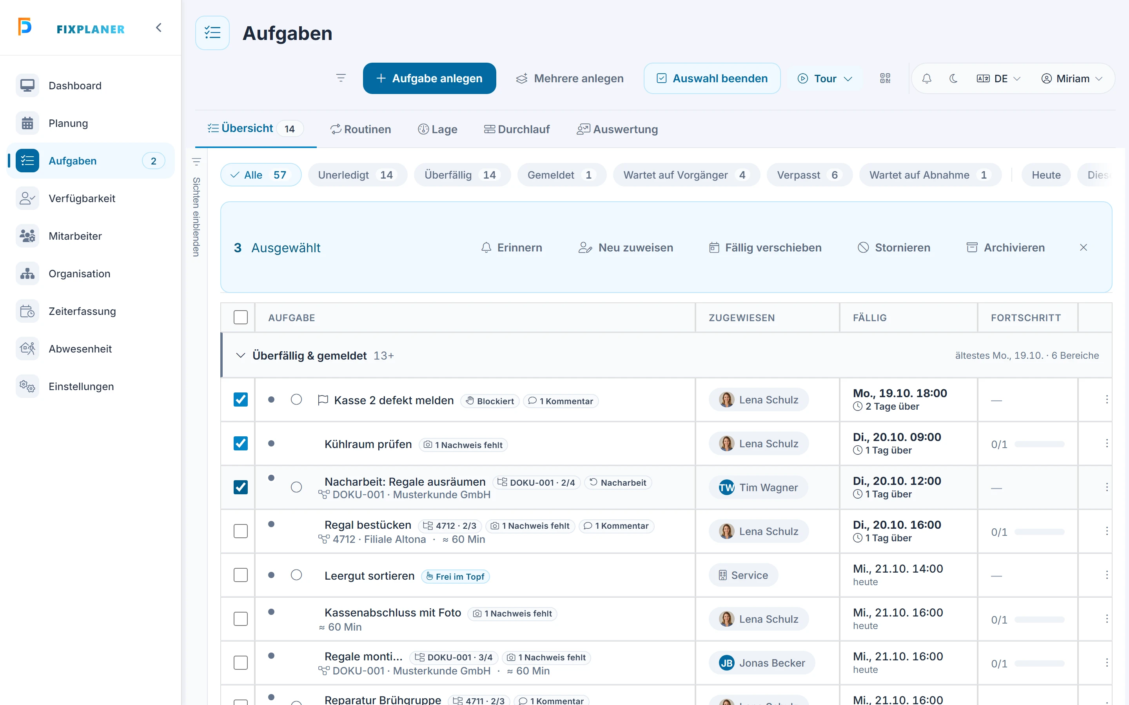Screen dimensions: 1129x705
Task: Open Einstellungen gear in sidebar
Action: [x=91, y=387]
